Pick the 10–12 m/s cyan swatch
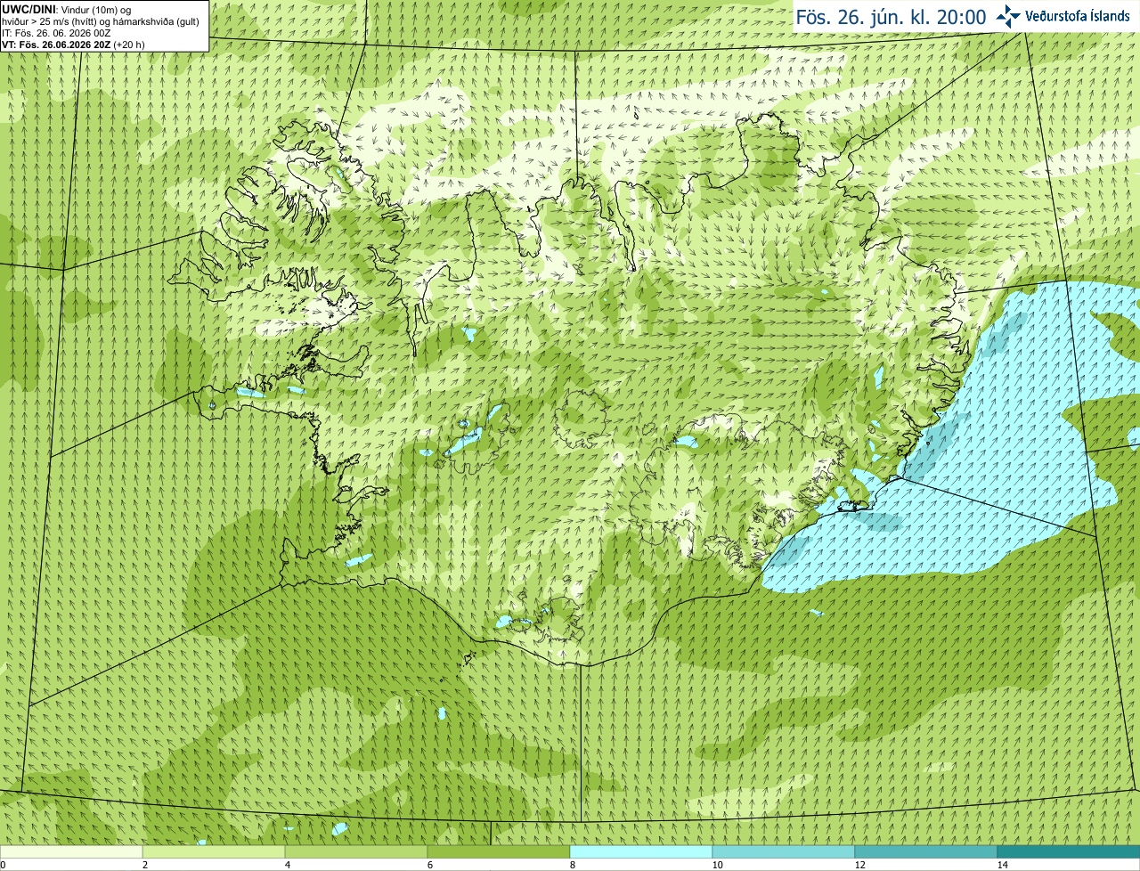This screenshot has width=1140, height=871. pos(784,851)
